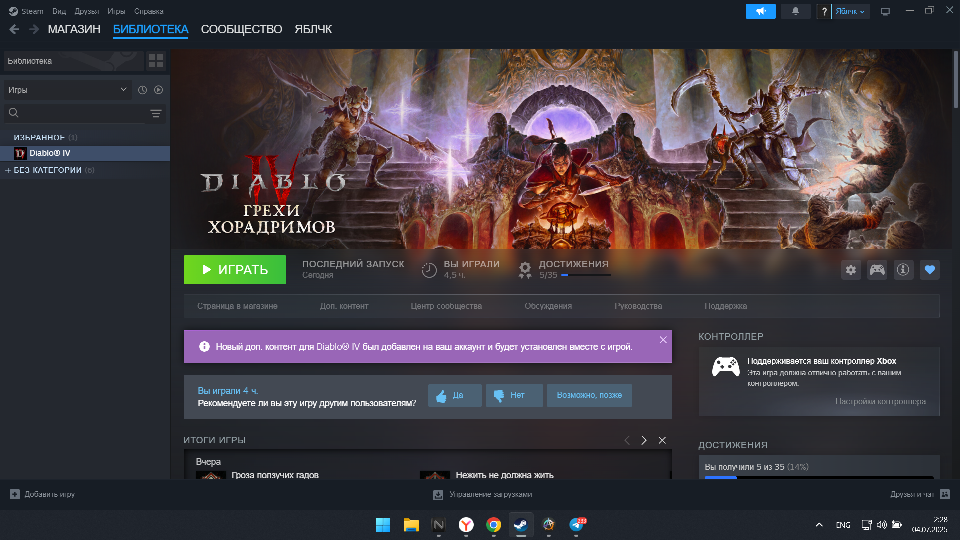Open Игры menu

point(116,11)
